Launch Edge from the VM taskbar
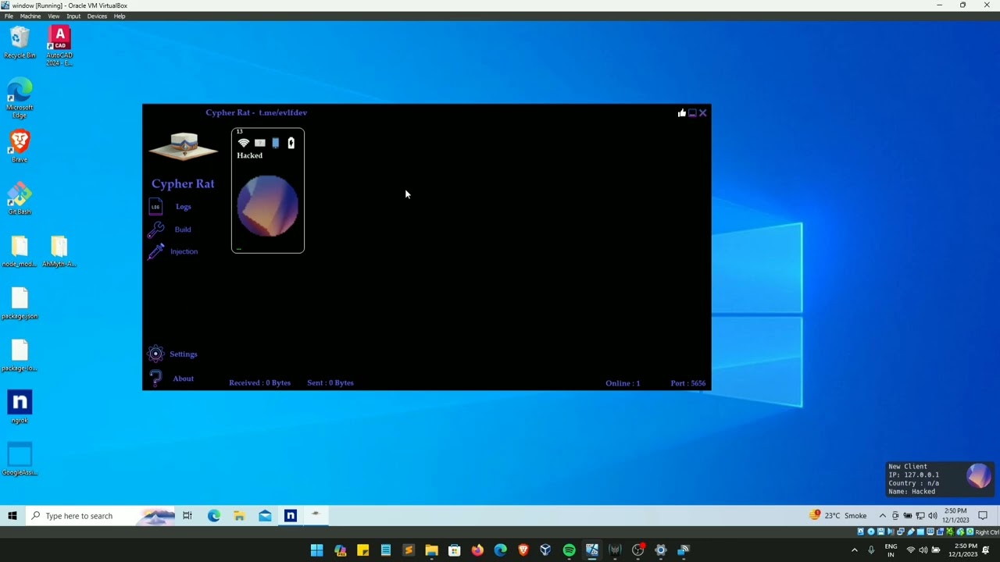 pyautogui.click(x=214, y=516)
